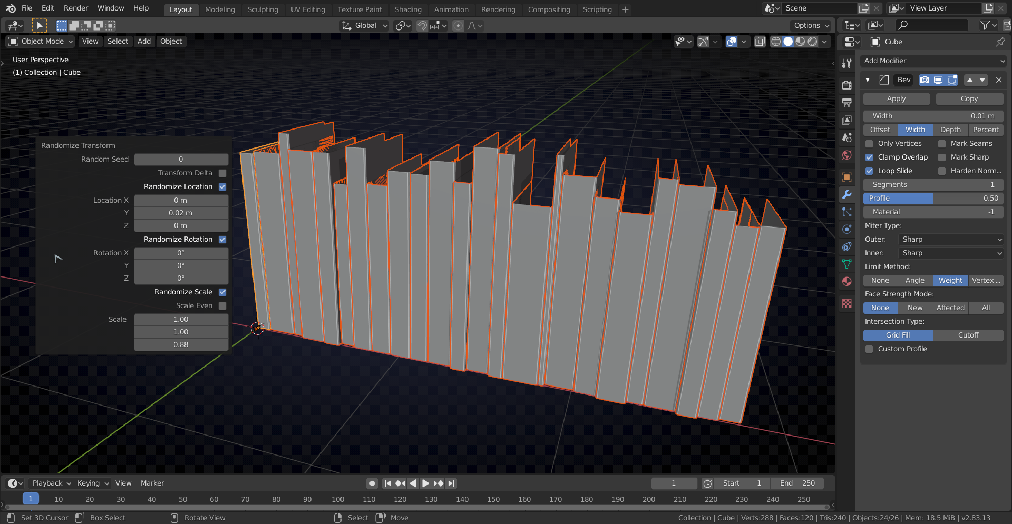Click the Play Animation button

coord(425,483)
